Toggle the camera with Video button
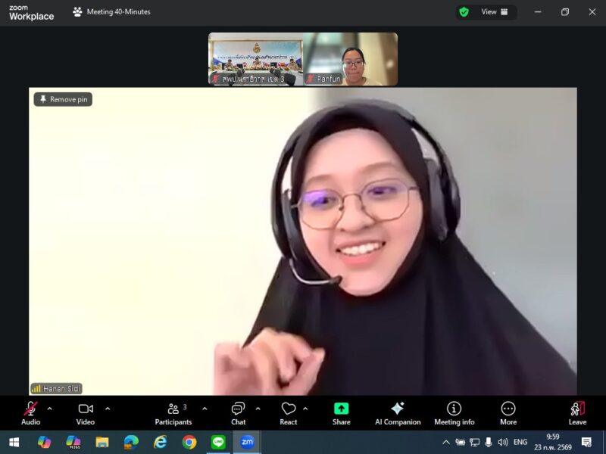Screen dimensions: 606x454 click(86, 413)
